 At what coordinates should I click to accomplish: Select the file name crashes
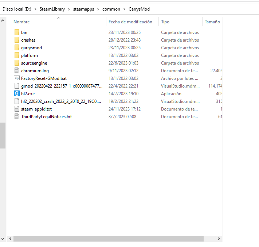coord(28,40)
